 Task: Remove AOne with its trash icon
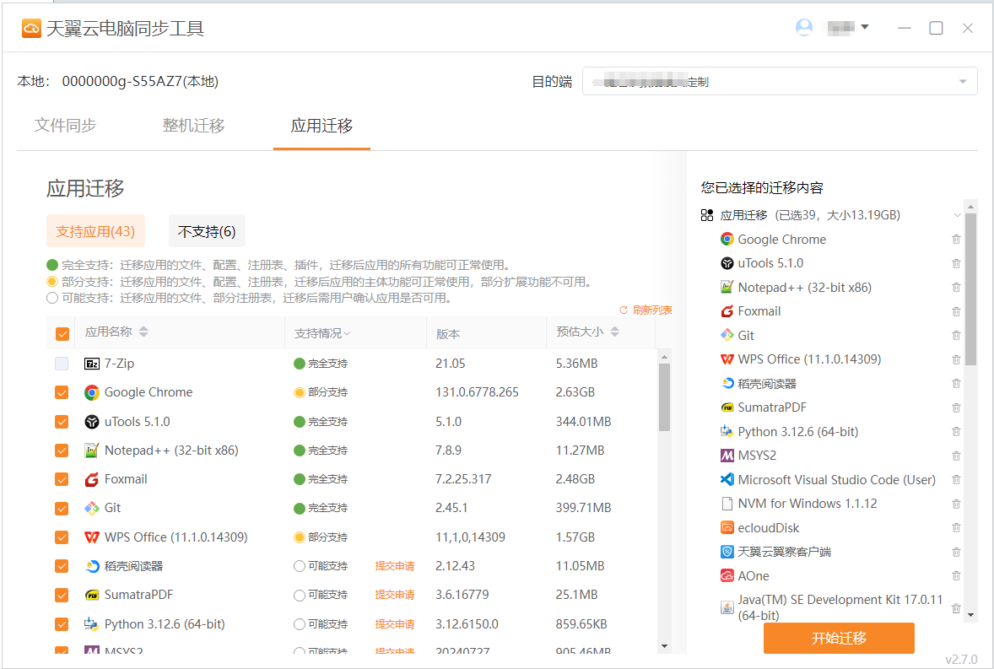point(956,575)
